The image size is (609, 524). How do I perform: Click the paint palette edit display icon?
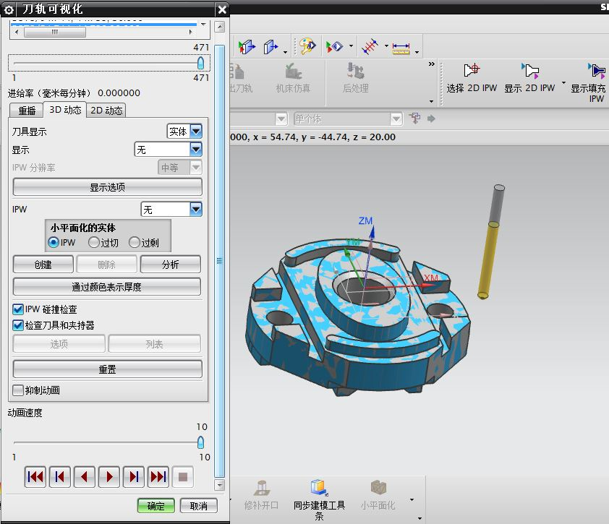point(308,47)
